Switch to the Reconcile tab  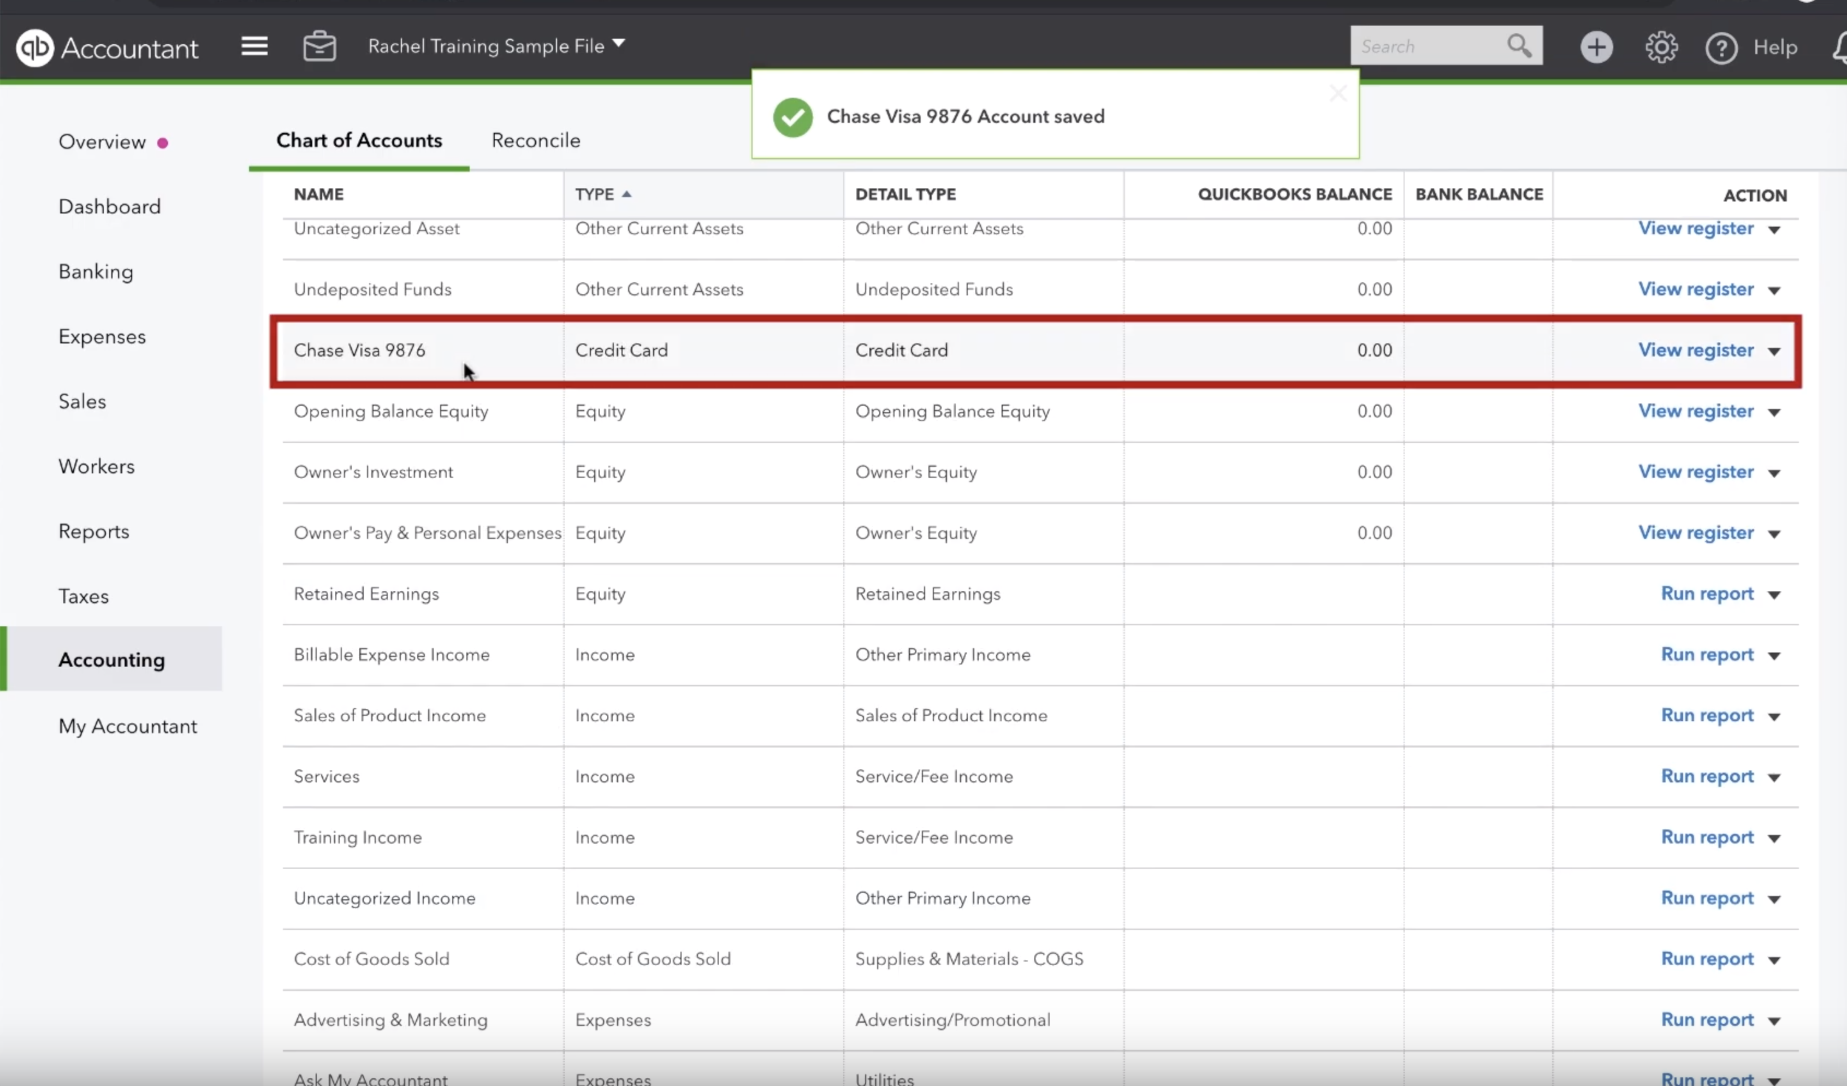point(536,140)
